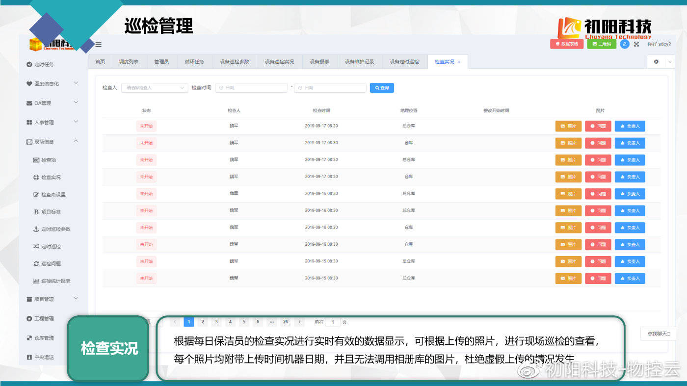Go to next page arrow in pagination
The width and height of the screenshot is (687, 386).
pos(299,322)
